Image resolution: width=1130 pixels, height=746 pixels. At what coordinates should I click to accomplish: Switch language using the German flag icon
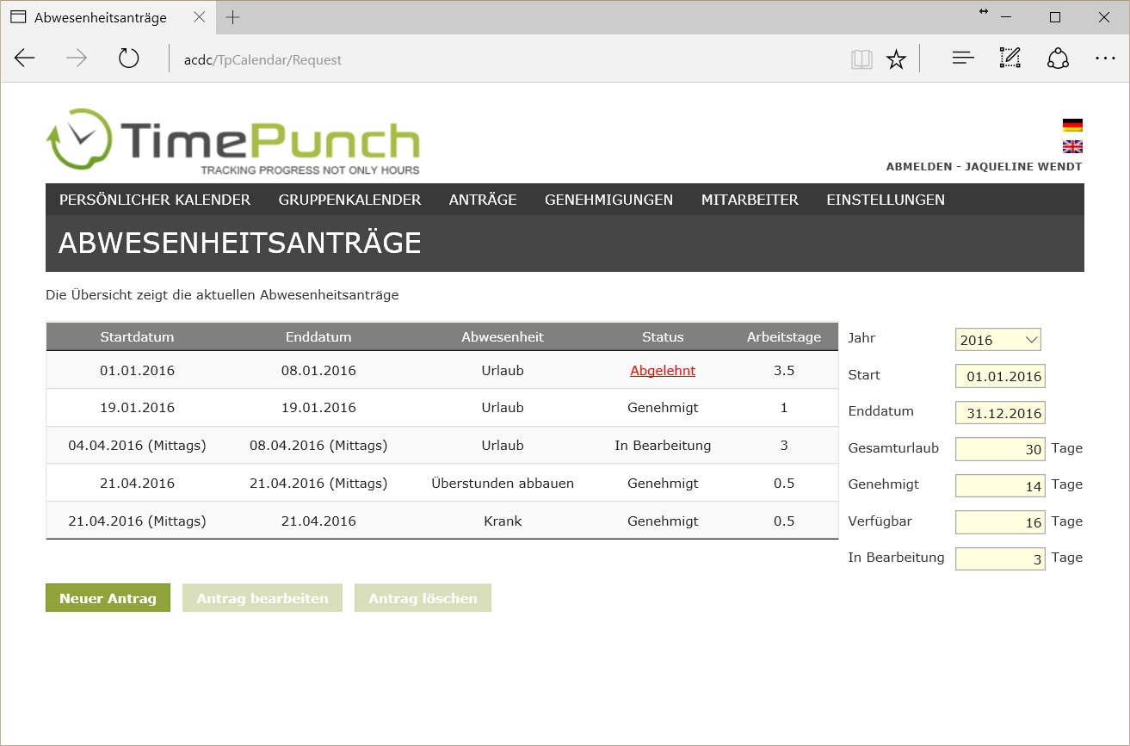1071,126
